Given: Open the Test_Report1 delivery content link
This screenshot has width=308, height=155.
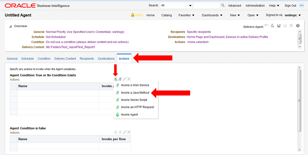Looking at the screenshot, I should point(70,47).
